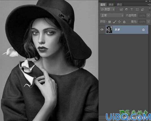Toggle lock transparent pixels icon
The image size is (151, 121).
(109, 22)
